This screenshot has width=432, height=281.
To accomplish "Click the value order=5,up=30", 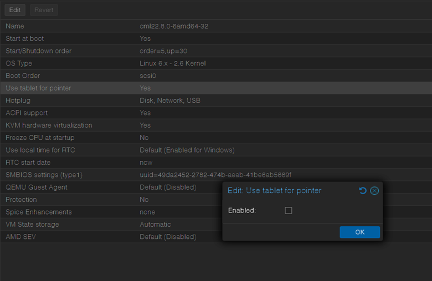I will pos(163,51).
